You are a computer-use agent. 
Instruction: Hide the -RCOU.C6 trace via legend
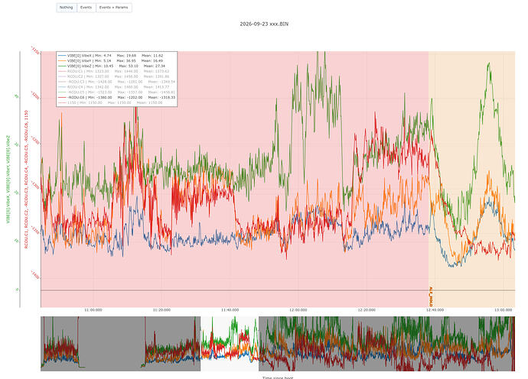pos(117,98)
